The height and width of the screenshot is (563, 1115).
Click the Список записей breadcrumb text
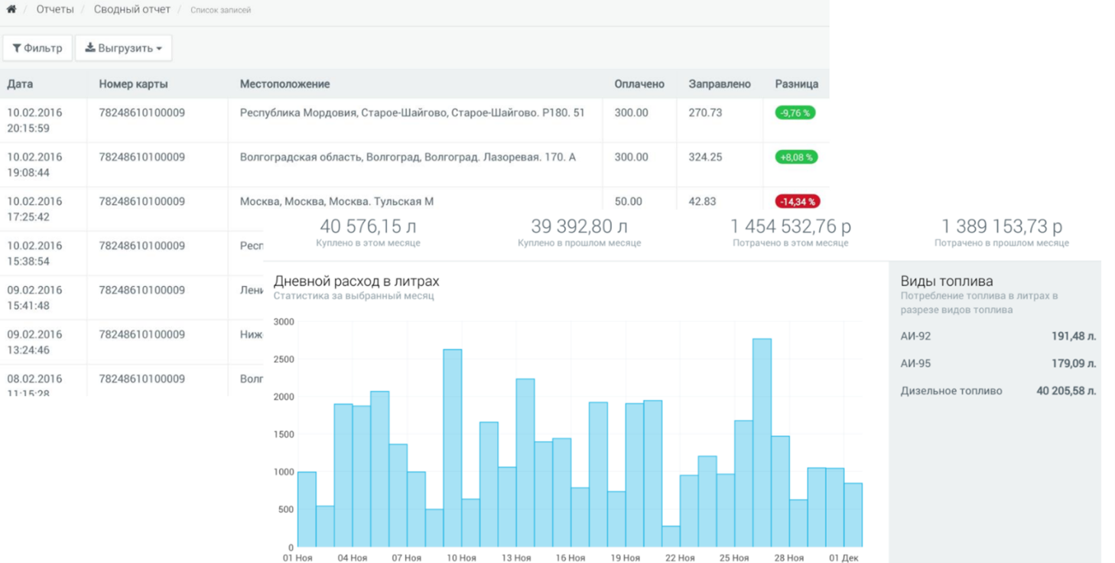[220, 11]
